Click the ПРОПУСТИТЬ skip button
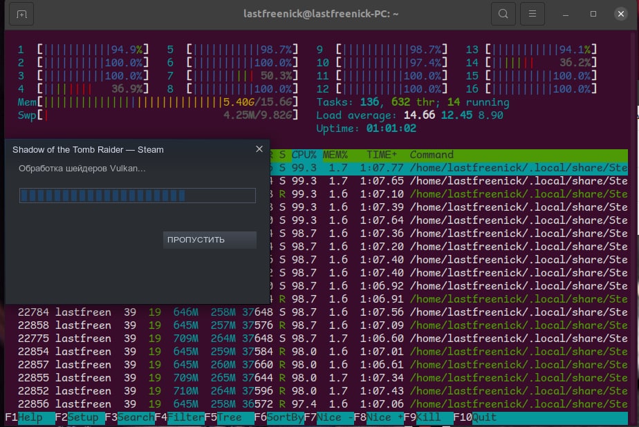Viewport: 639px width, 427px height. tap(210, 240)
